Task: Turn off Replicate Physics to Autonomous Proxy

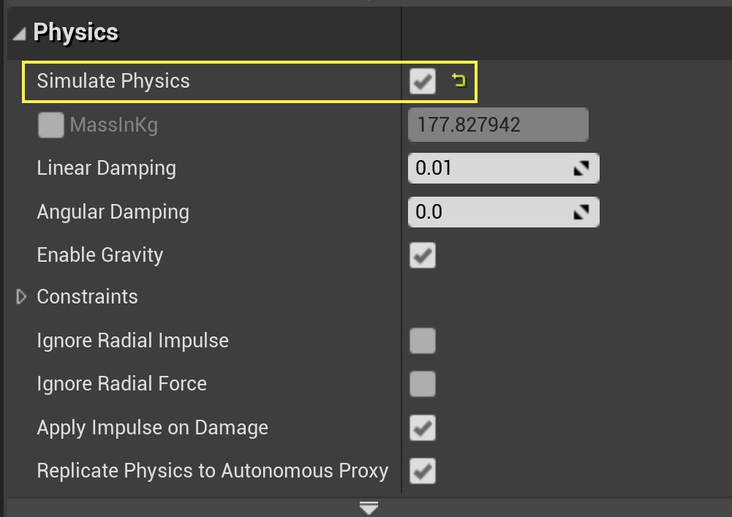Action: (x=422, y=470)
